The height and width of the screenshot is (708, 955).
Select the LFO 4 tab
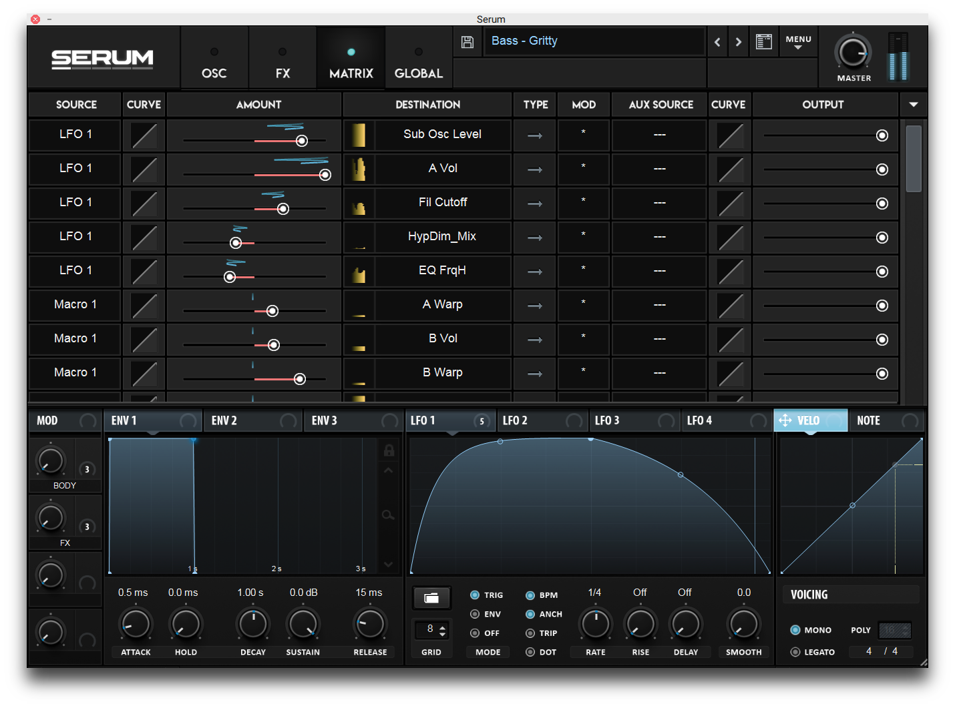[726, 420]
